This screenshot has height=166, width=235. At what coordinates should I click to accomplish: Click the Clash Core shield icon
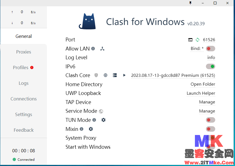click(96, 75)
